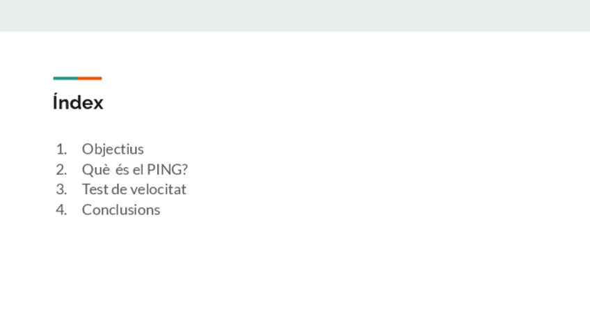Screen dimensions: 590x332
Task: Click the letter "C" starting Conclusions
Action: pyautogui.click(x=86, y=210)
